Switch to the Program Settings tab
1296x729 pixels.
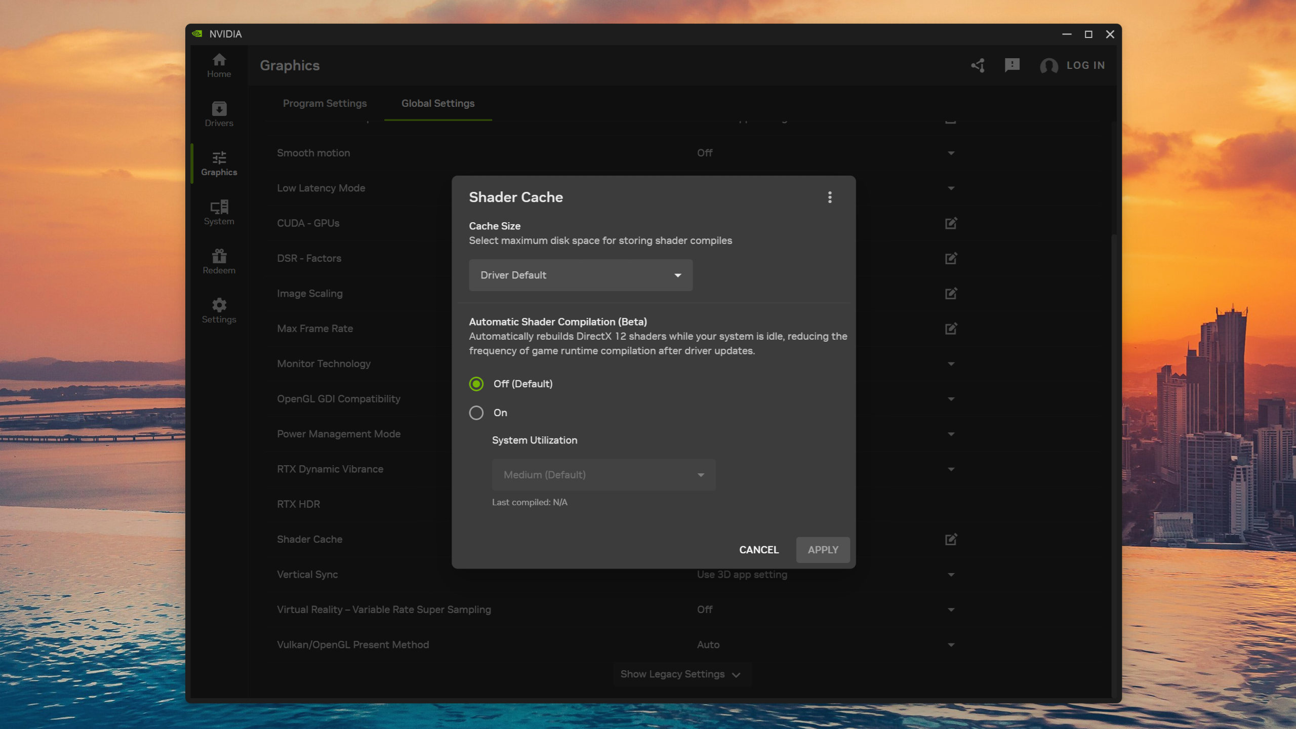coord(325,103)
